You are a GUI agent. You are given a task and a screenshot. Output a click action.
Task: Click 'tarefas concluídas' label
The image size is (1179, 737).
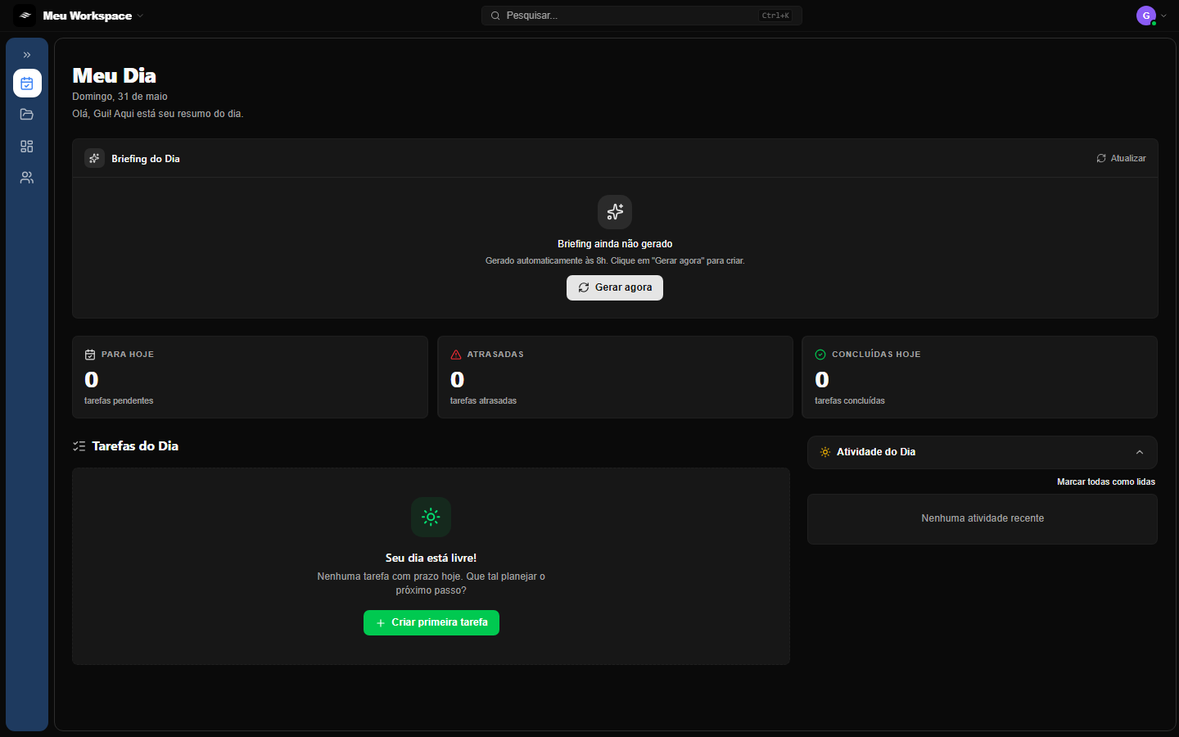[850, 400]
